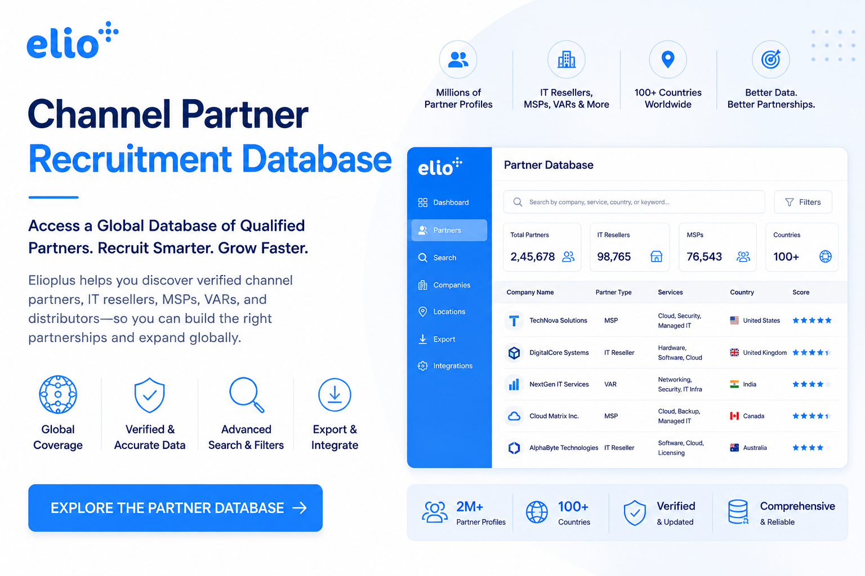Click the 100+ Countries globe icon in footer
Viewport: 865px width, 576px height.
(x=537, y=512)
